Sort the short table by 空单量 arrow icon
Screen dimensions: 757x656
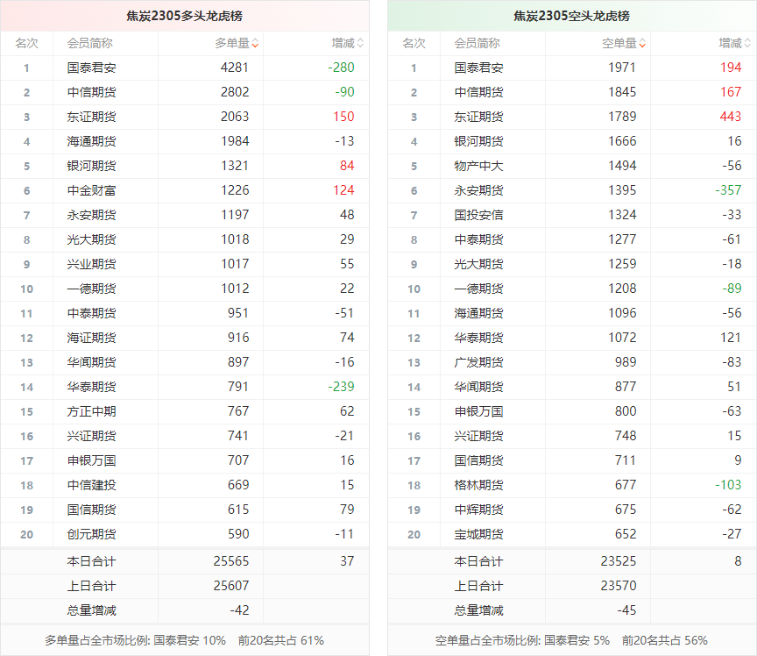[642, 43]
